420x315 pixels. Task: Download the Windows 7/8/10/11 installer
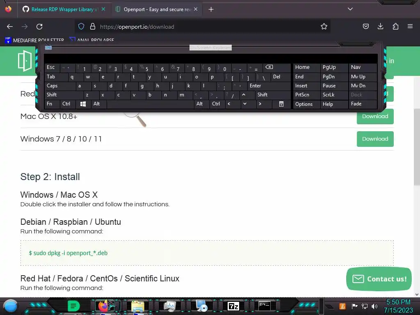point(375,139)
